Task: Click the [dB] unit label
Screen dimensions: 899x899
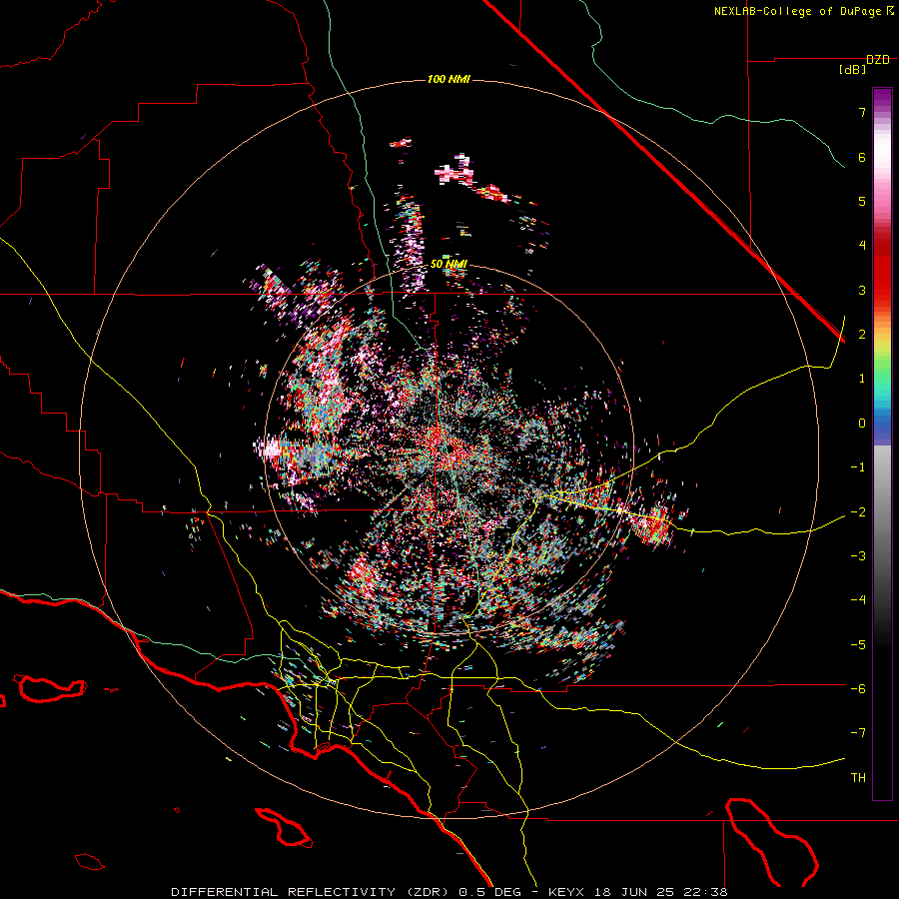Action: (x=852, y=70)
